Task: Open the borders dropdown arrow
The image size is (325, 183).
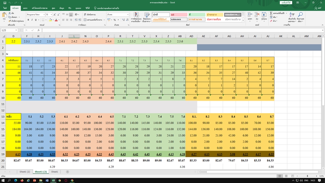Action: pyautogui.click(x=46, y=20)
